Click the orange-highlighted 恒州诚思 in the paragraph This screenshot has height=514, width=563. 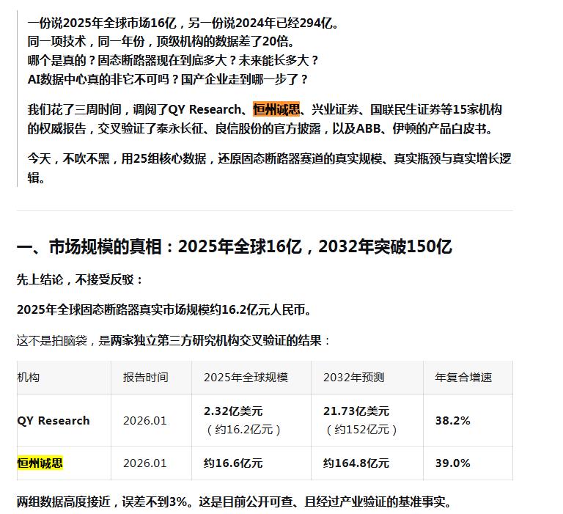(276, 110)
